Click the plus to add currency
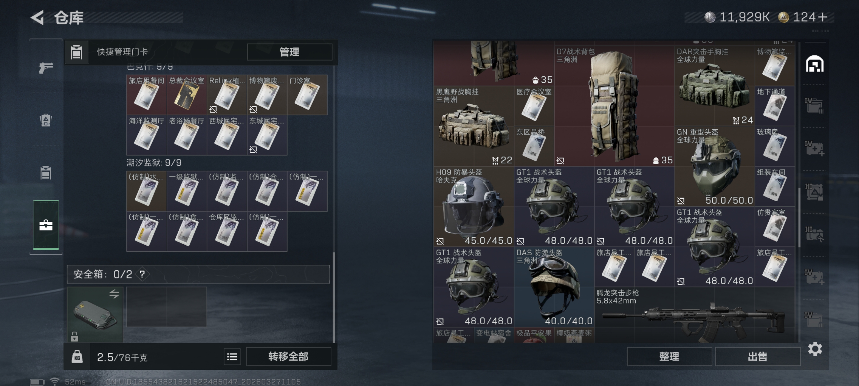859x386 pixels. [x=822, y=17]
